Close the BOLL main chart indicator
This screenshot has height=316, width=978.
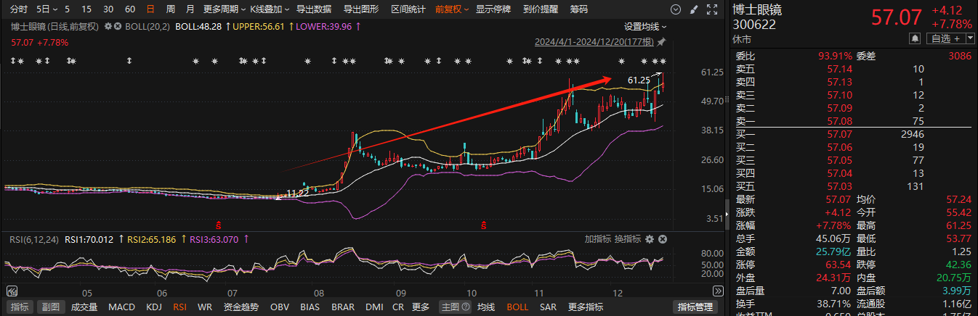tap(117, 26)
